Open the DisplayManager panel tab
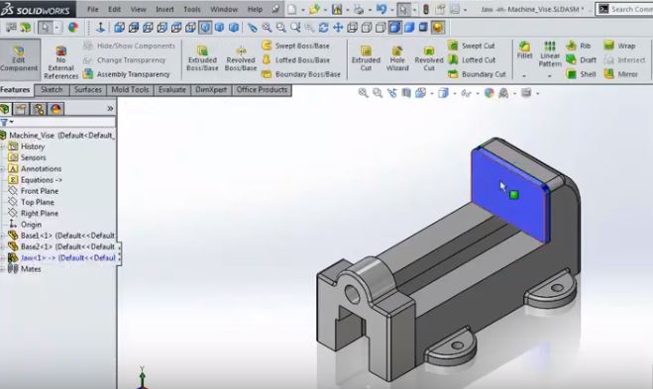 [x=55, y=109]
